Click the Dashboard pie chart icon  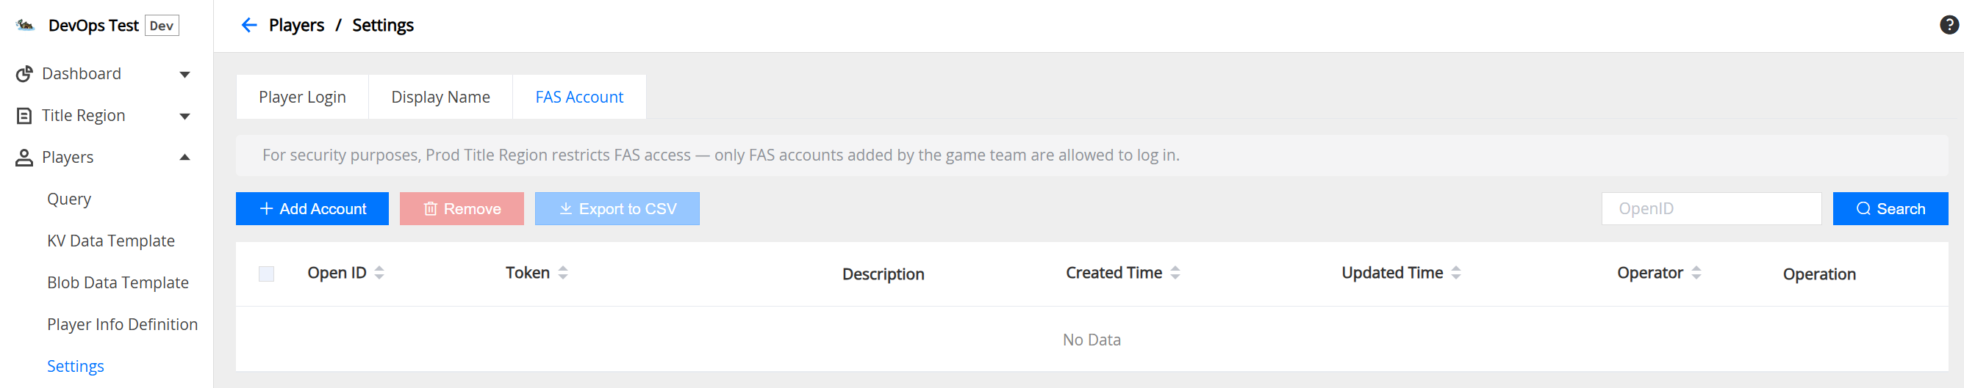[x=24, y=74]
